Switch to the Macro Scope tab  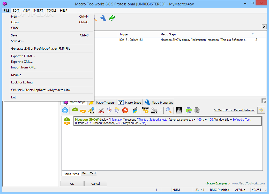tap(130, 103)
